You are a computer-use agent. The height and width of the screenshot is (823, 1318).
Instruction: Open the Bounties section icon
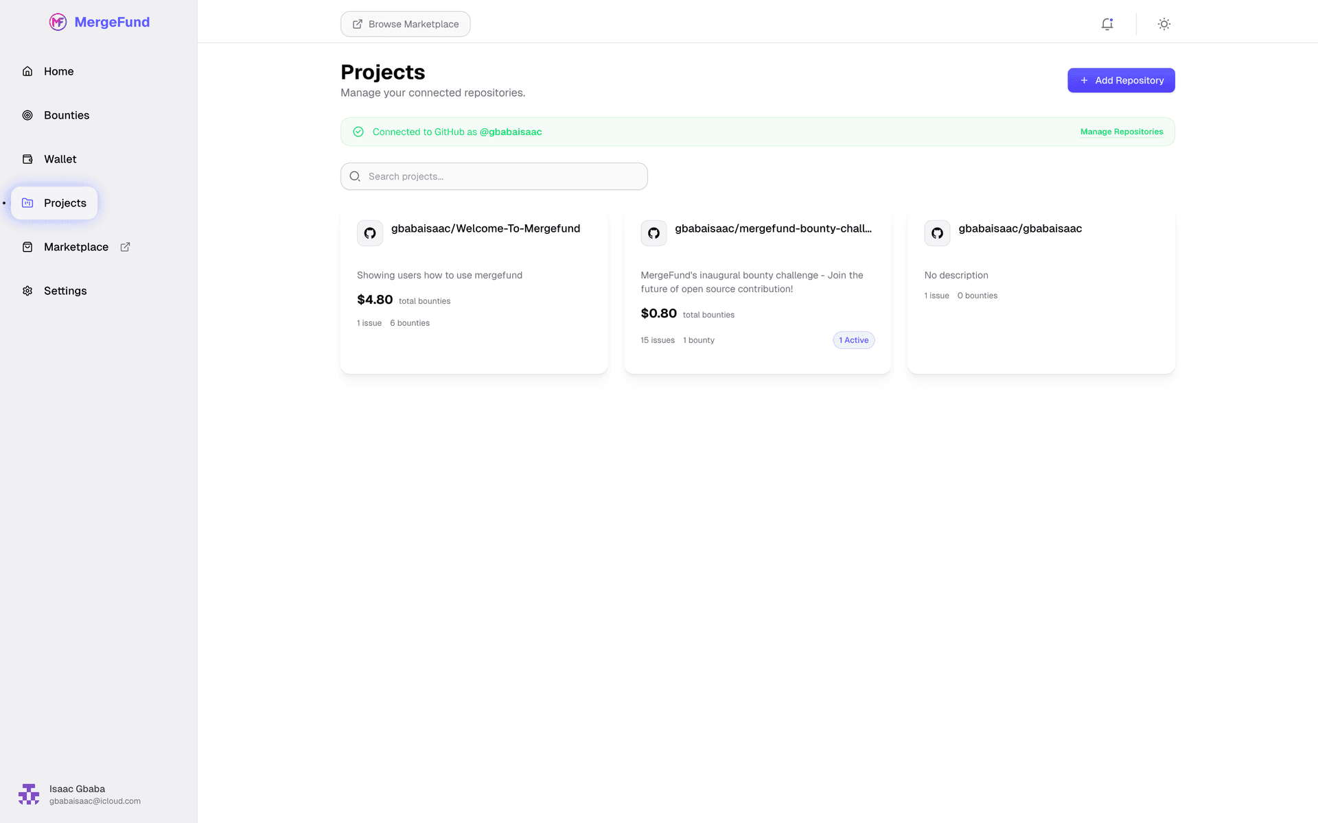(27, 115)
